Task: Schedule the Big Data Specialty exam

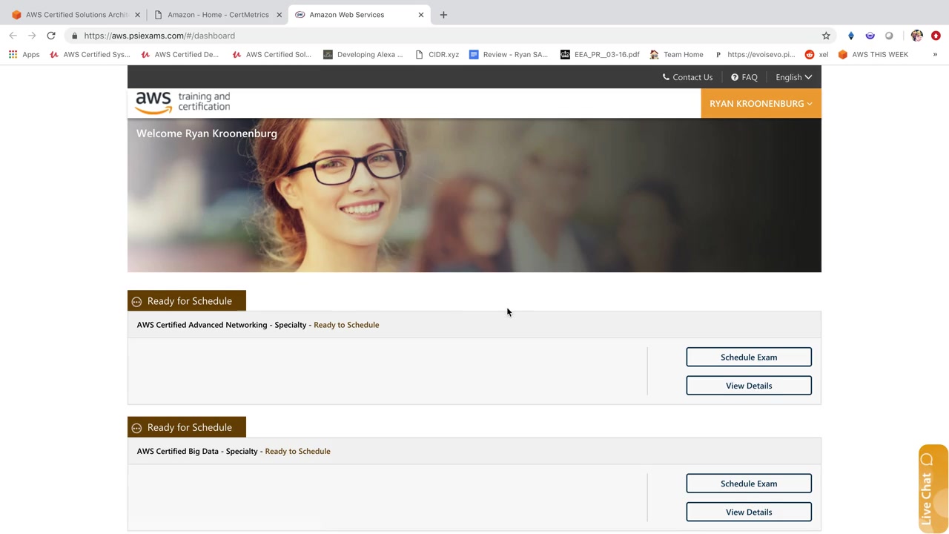Action: click(749, 484)
